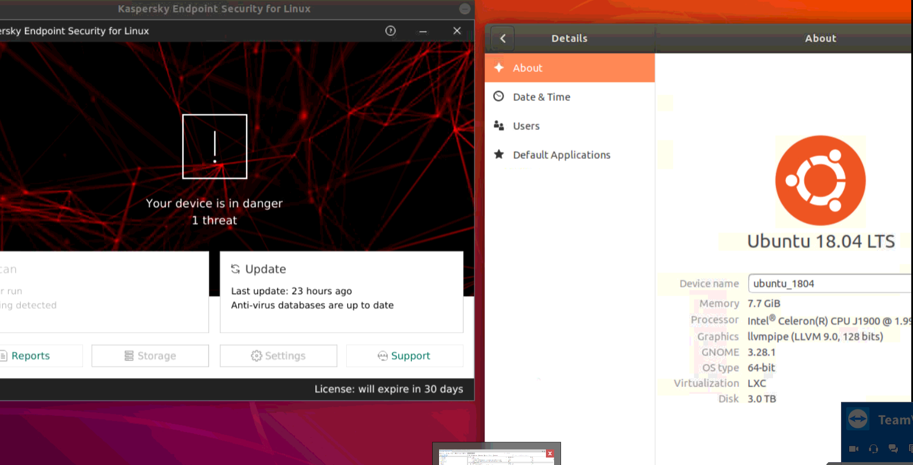Screen dimensions: 913x465
Task: Open TeamViewer chat bubbles icon
Action: tap(893, 449)
